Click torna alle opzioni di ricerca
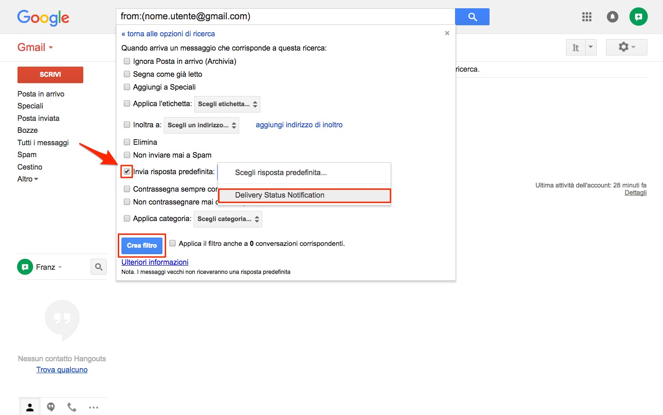 168,34
